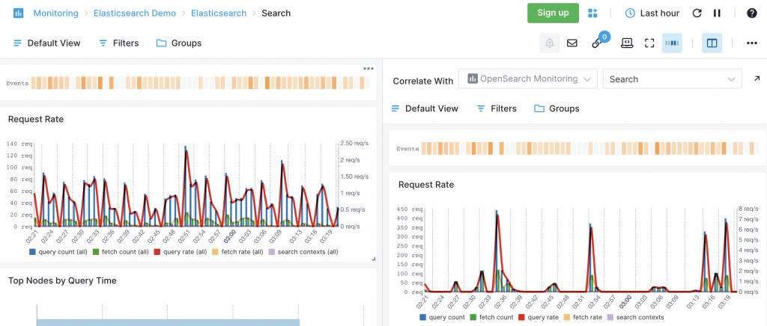The height and width of the screenshot is (326, 767).
Task: Open correlated view in new window arrow
Action: click(x=757, y=79)
